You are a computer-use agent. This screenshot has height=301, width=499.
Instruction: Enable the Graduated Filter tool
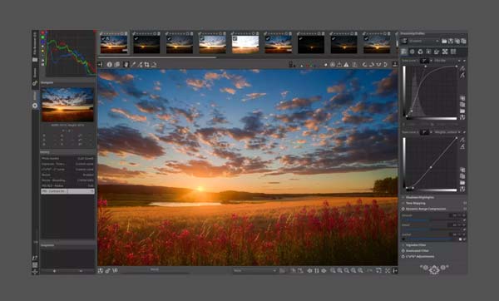click(x=403, y=251)
